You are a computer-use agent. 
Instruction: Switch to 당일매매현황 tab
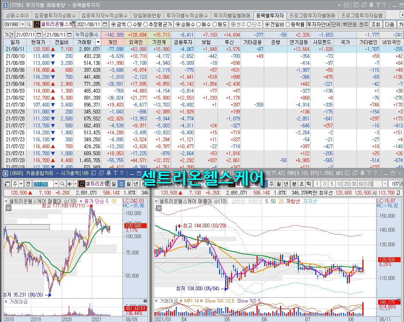click(147, 16)
